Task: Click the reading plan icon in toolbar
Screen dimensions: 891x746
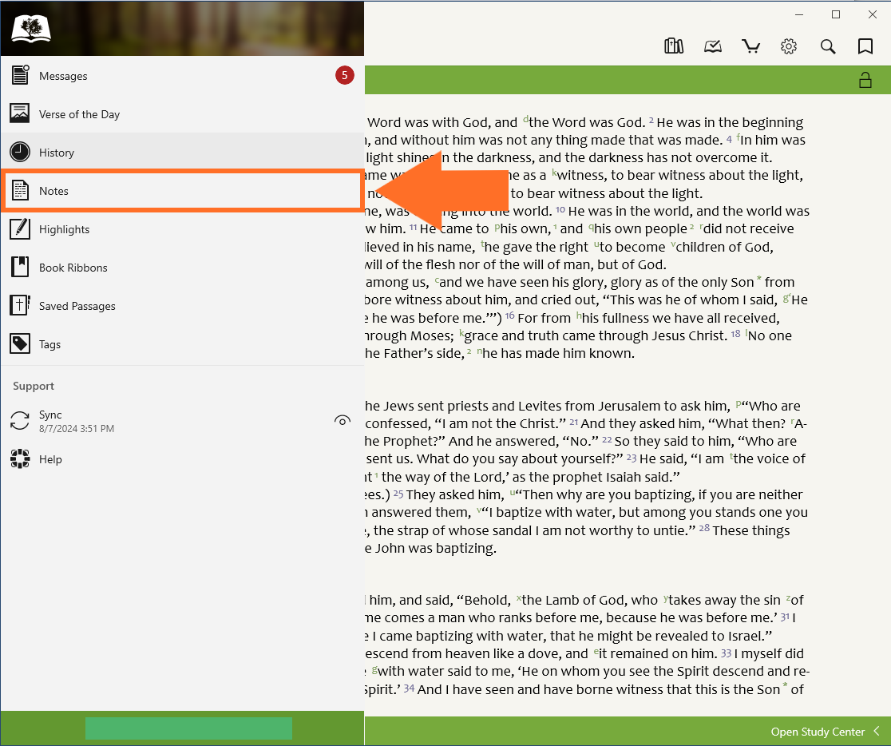Action: 712,46
